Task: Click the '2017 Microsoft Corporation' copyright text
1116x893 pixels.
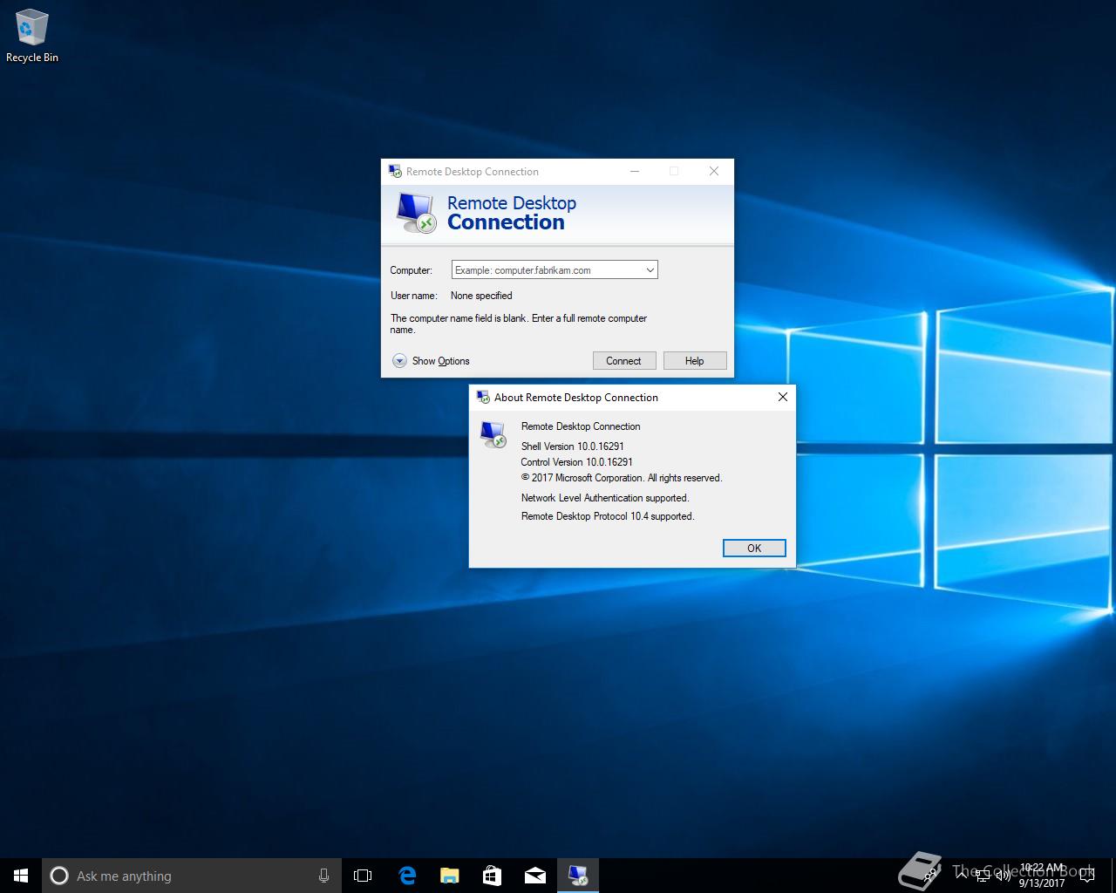Action: (x=622, y=478)
